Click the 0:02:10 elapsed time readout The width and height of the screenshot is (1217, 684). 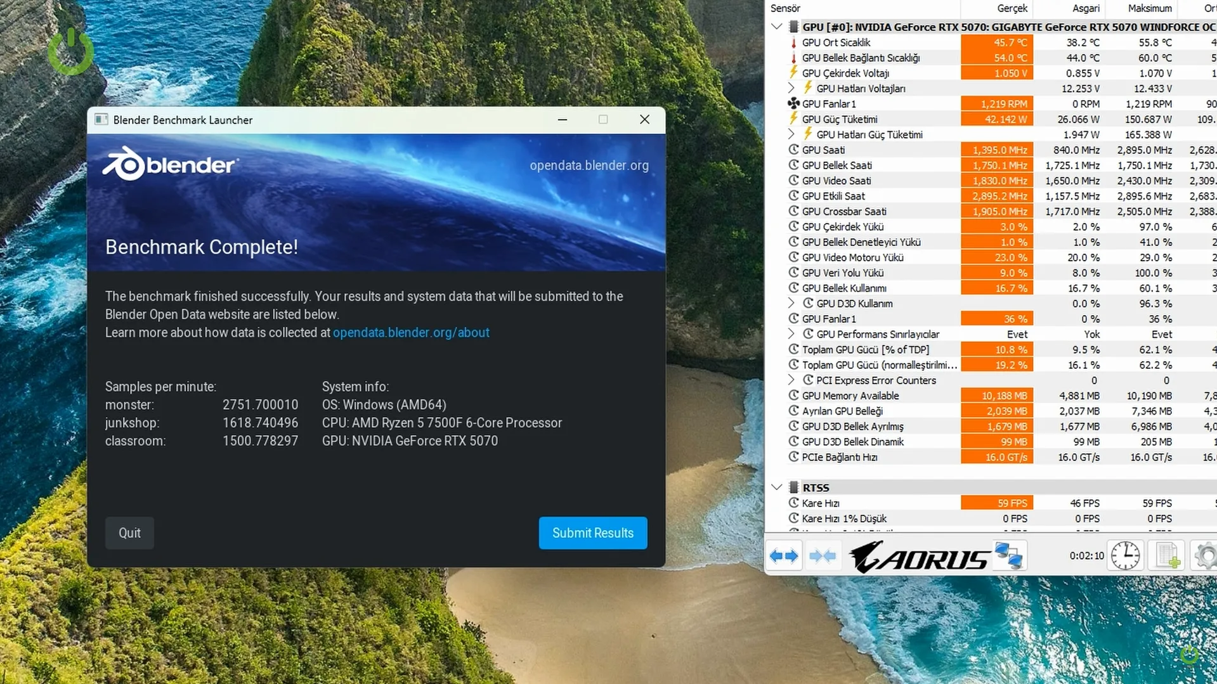[x=1086, y=556]
